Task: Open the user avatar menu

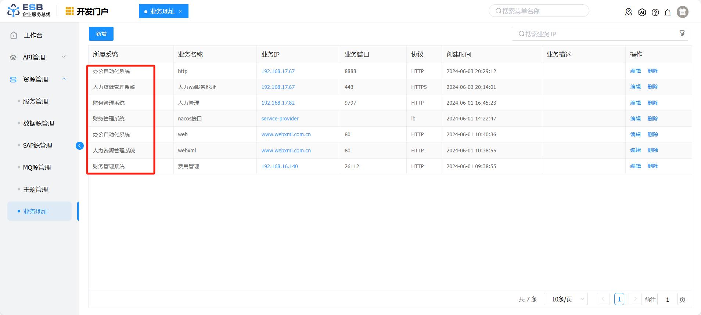Action: click(682, 12)
